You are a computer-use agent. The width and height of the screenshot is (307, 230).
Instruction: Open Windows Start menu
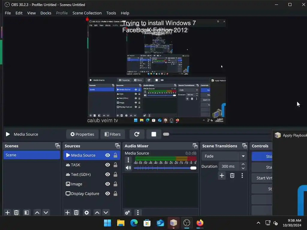107,223
